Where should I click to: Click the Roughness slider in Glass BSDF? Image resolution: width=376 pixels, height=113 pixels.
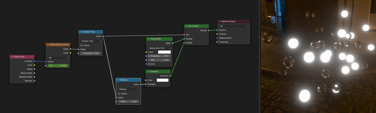[159, 56]
